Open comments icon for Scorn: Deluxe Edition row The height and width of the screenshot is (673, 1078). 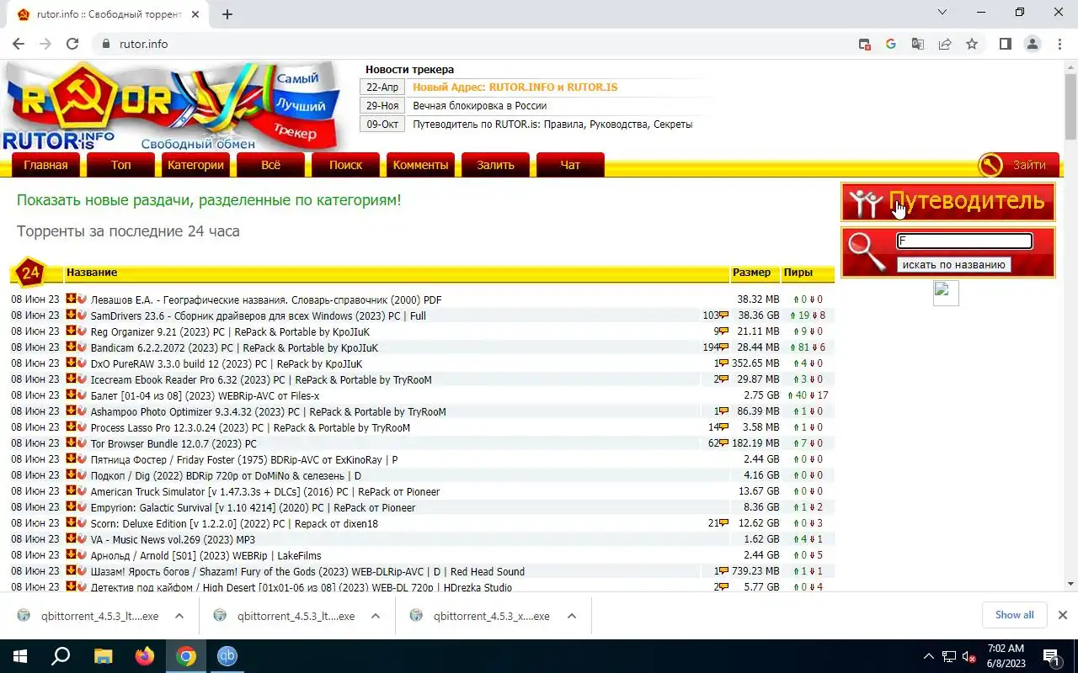point(723,523)
